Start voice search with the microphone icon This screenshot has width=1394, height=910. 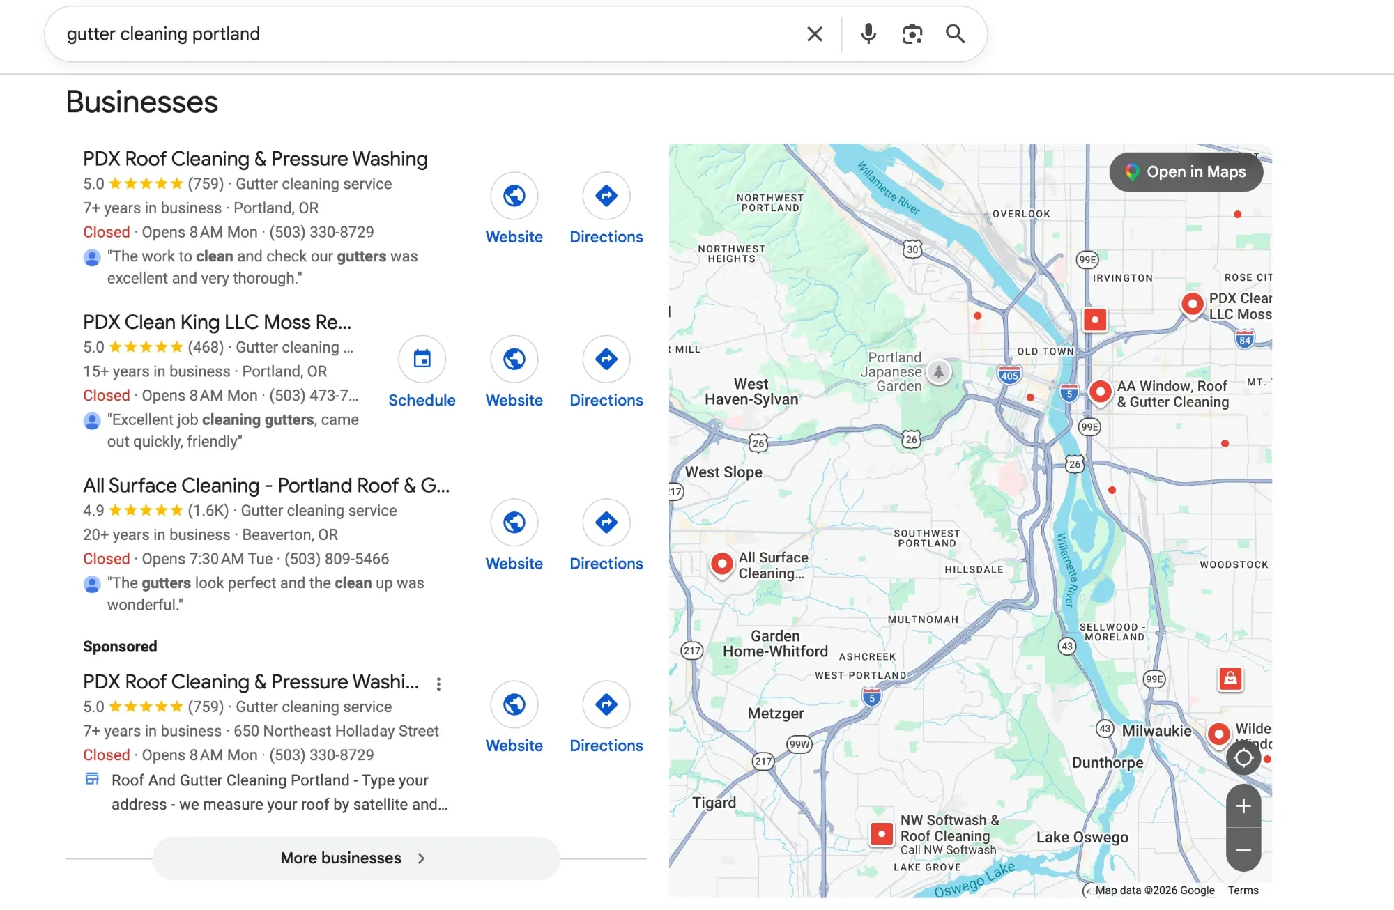[x=868, y=34]
